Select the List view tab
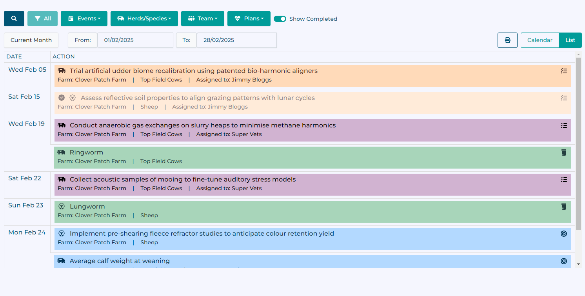The image size is (585, 296). [x=570, y=40]
